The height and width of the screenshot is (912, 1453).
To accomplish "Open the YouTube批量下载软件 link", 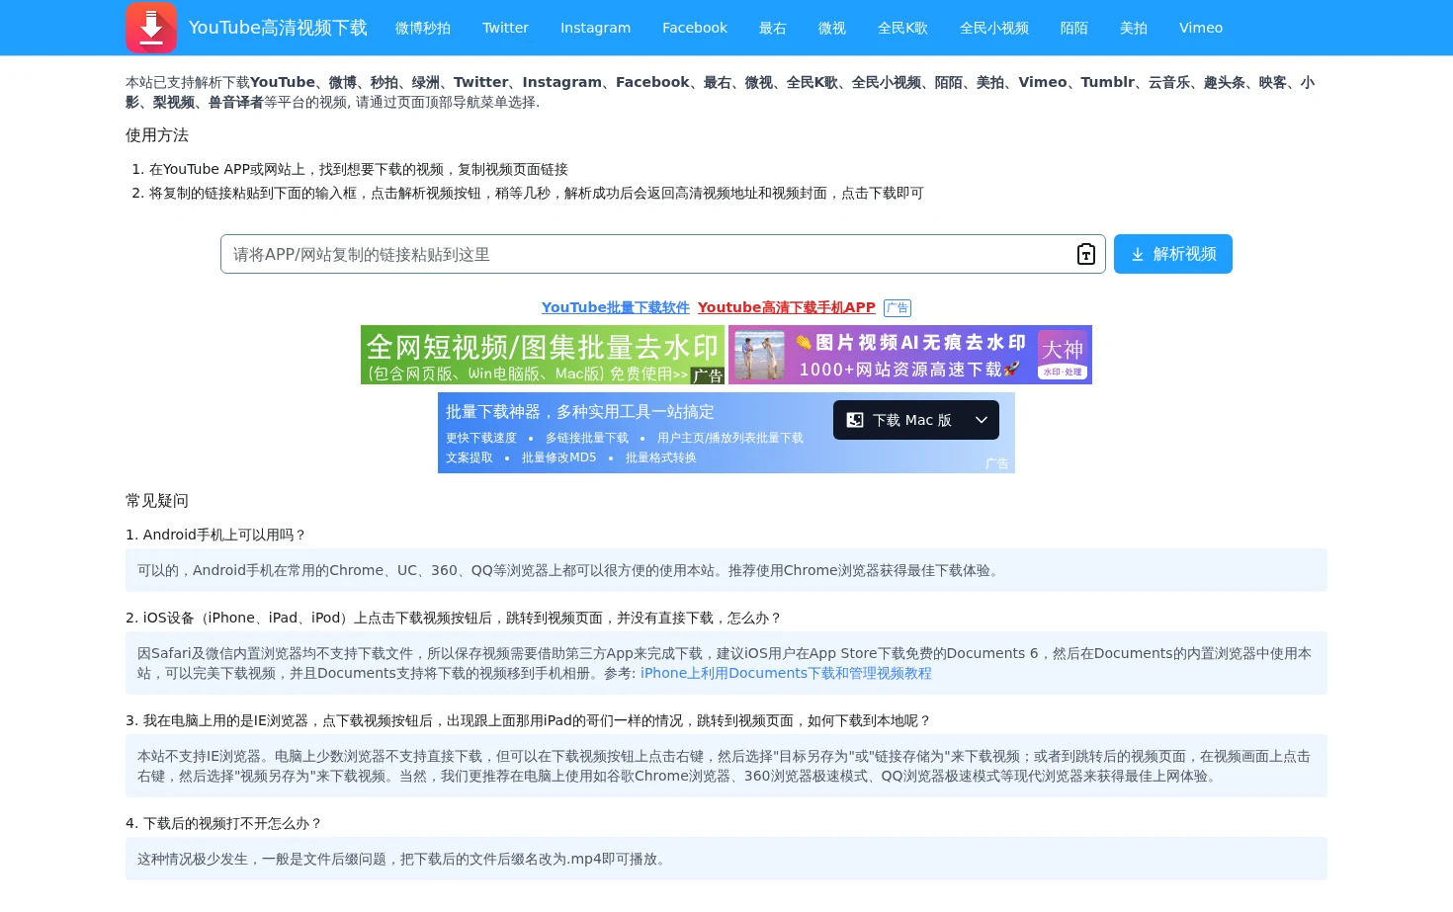I will click(x=616, y=307).
